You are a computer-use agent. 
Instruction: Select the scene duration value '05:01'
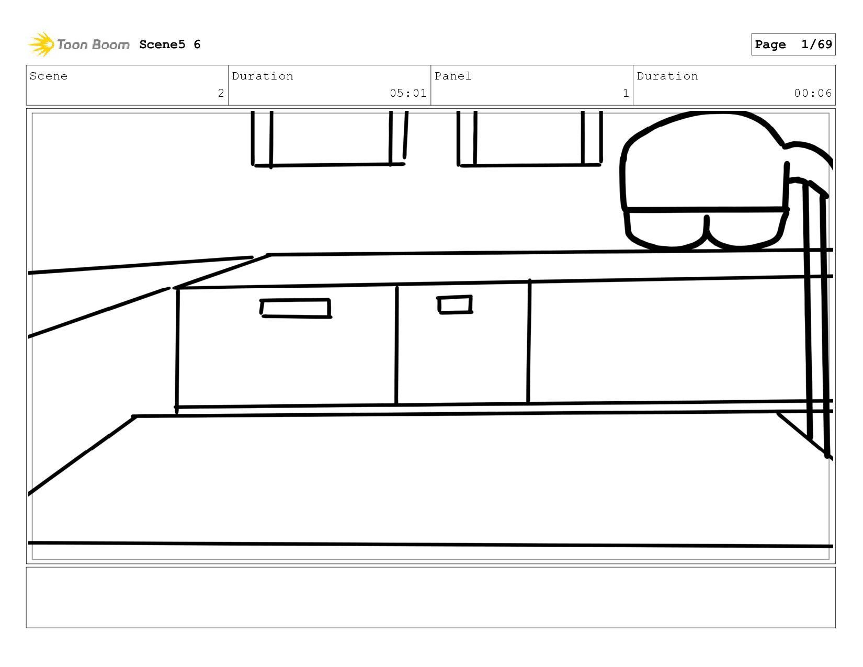click(x=408, y=93)
